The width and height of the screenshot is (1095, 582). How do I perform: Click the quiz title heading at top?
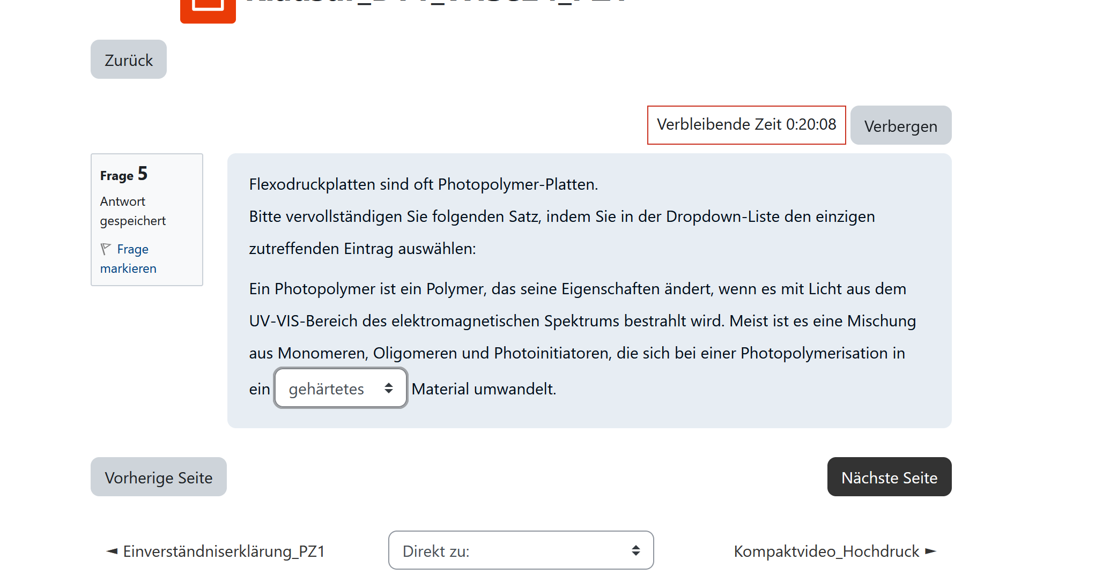pos(434,3)
